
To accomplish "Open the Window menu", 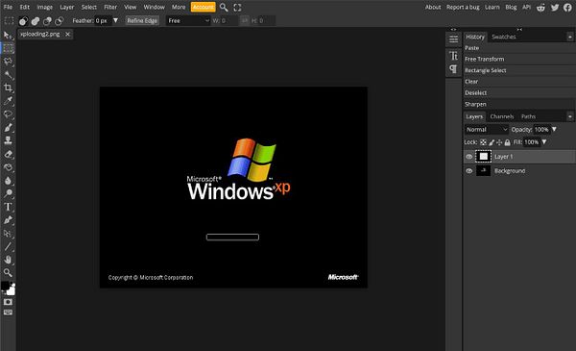I will point(154,7).
